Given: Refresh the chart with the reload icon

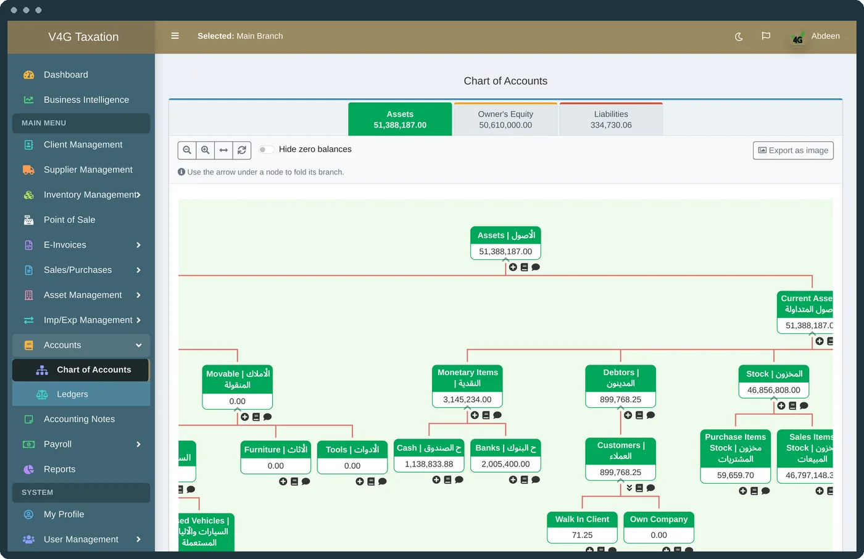Looking at the screenshot, I should (242, 150).
